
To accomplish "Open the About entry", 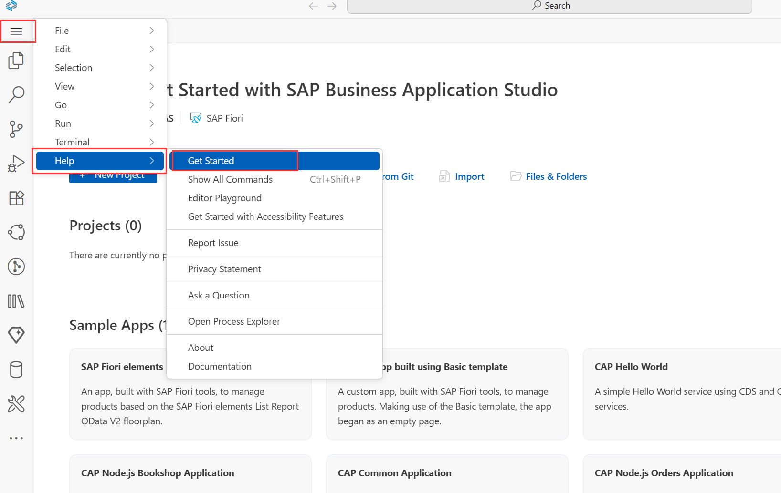I will [274, 348].
